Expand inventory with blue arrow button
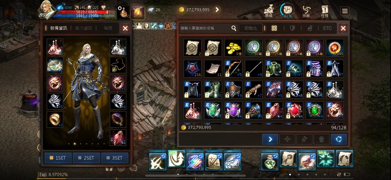 (270, 139)
